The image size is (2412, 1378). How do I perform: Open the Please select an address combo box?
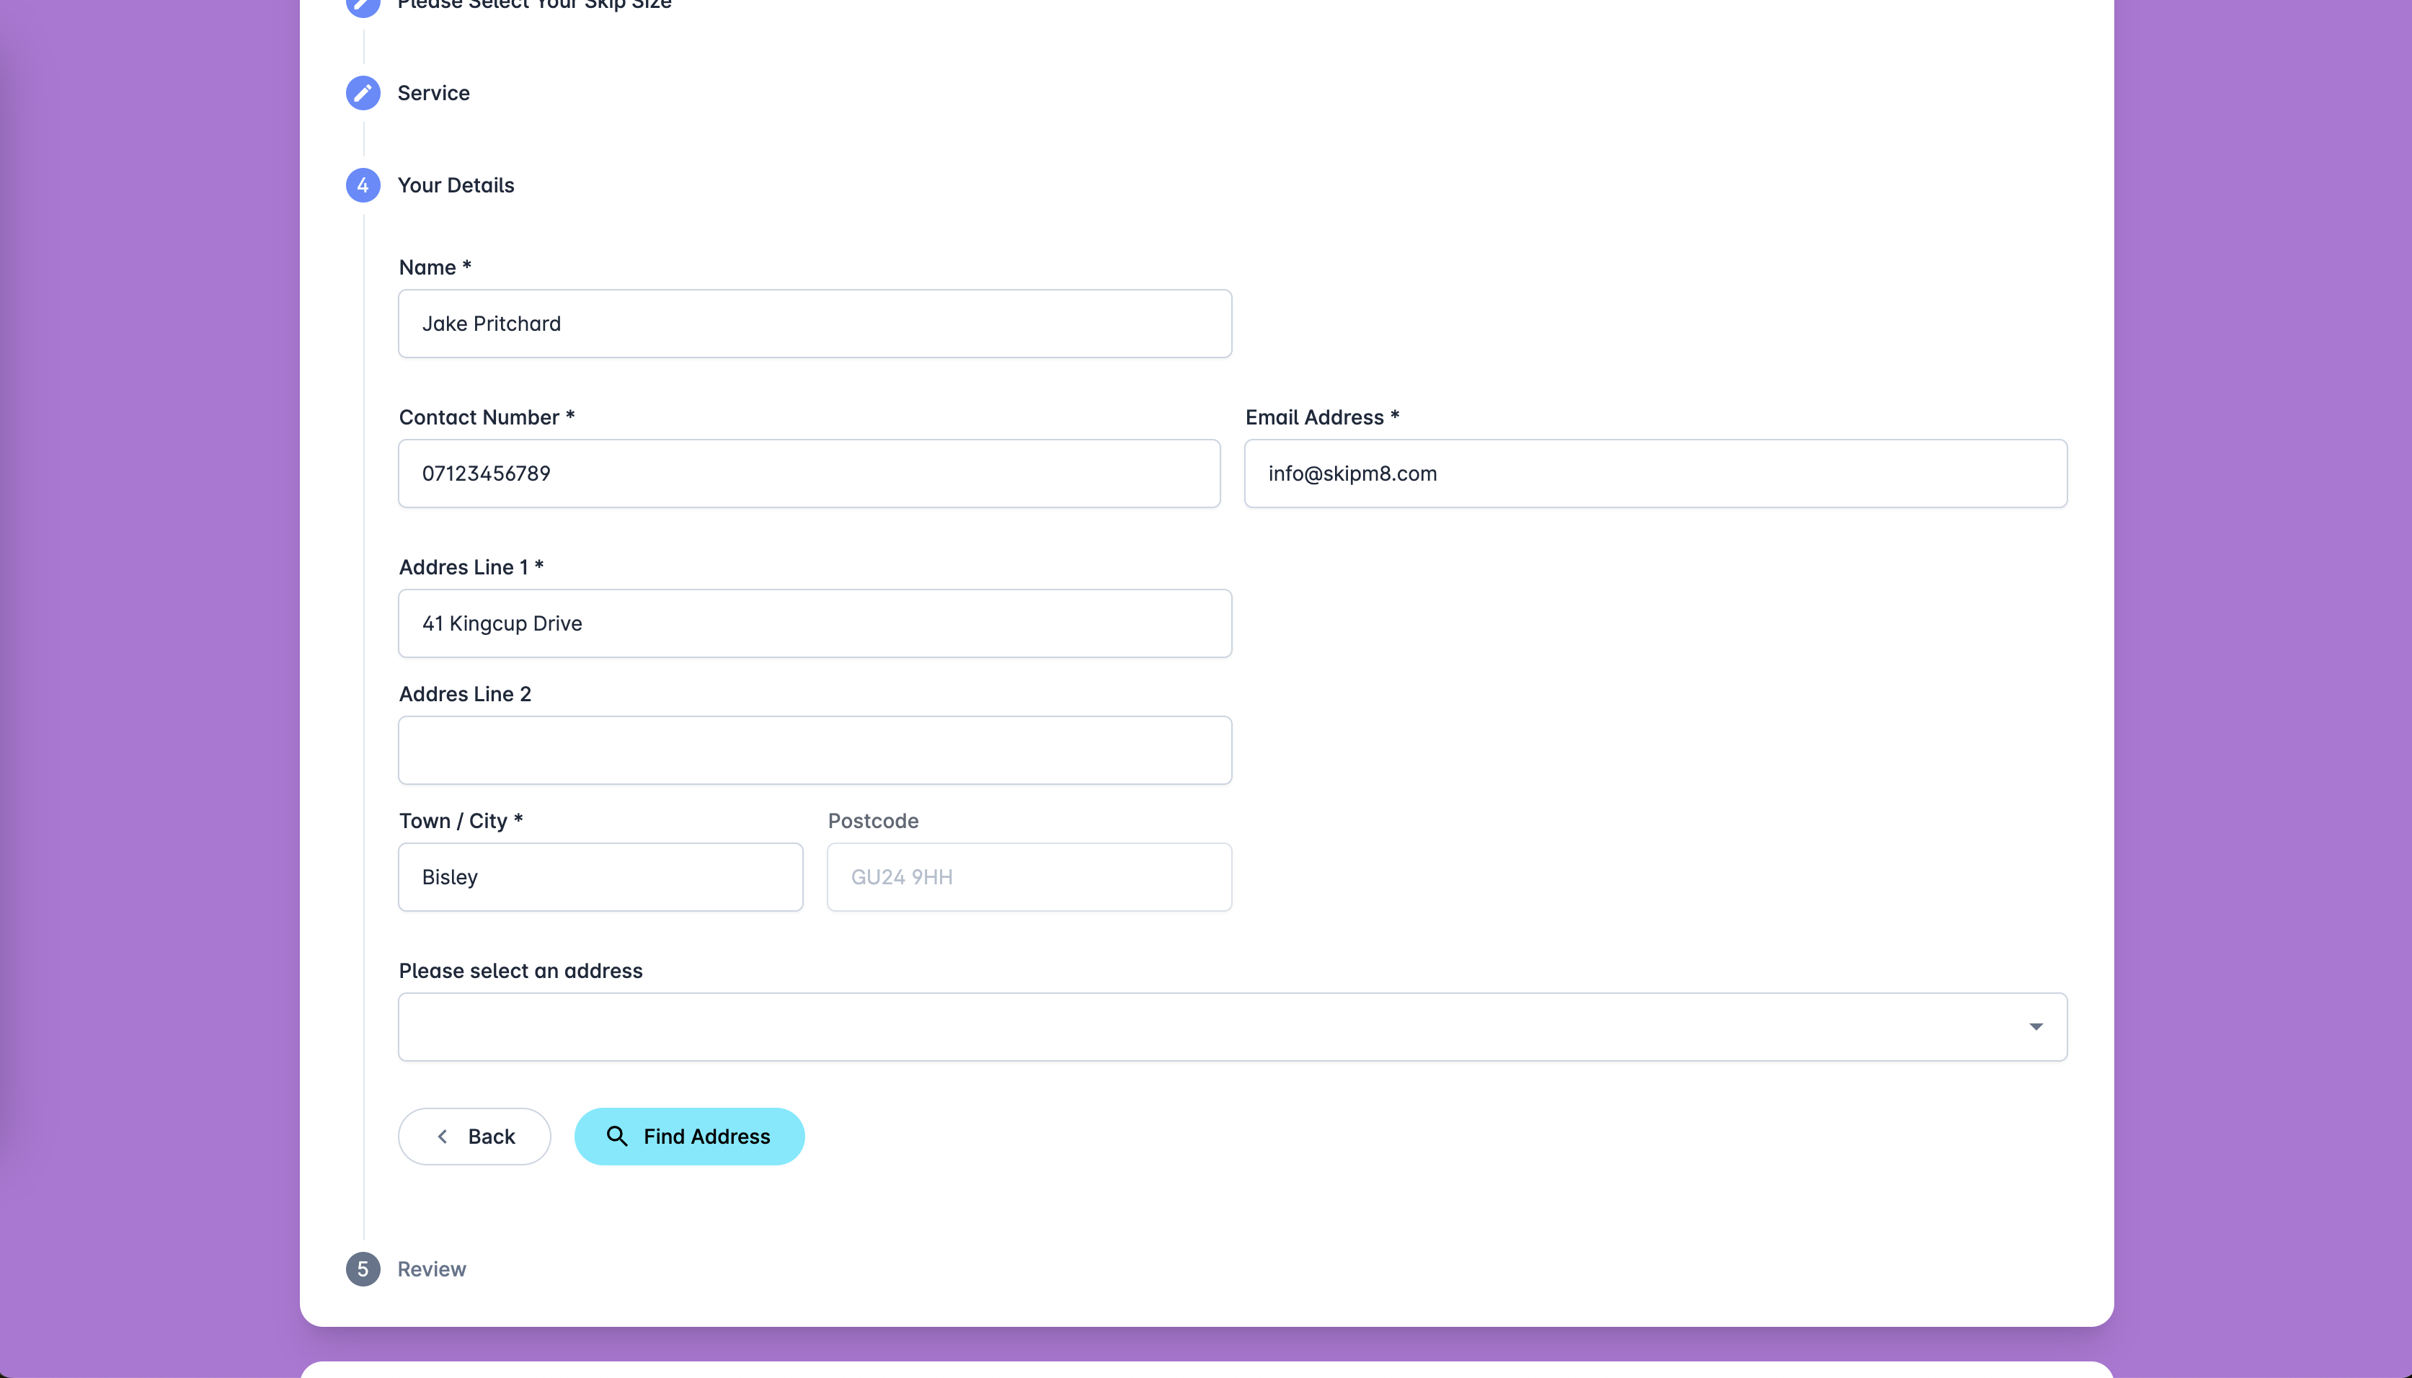pos(1233,1027)
